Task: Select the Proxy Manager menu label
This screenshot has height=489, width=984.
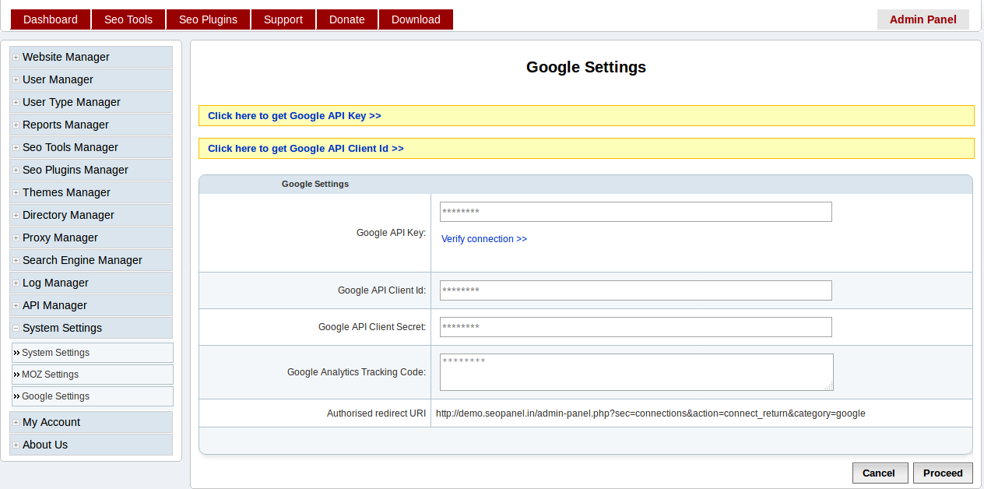Action: [60, 238]
